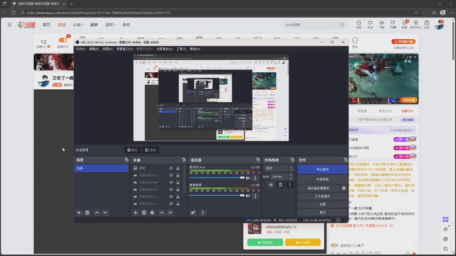Open OBS 设置 settings button
Screen dimensions: 456x256
pos(322,204)
